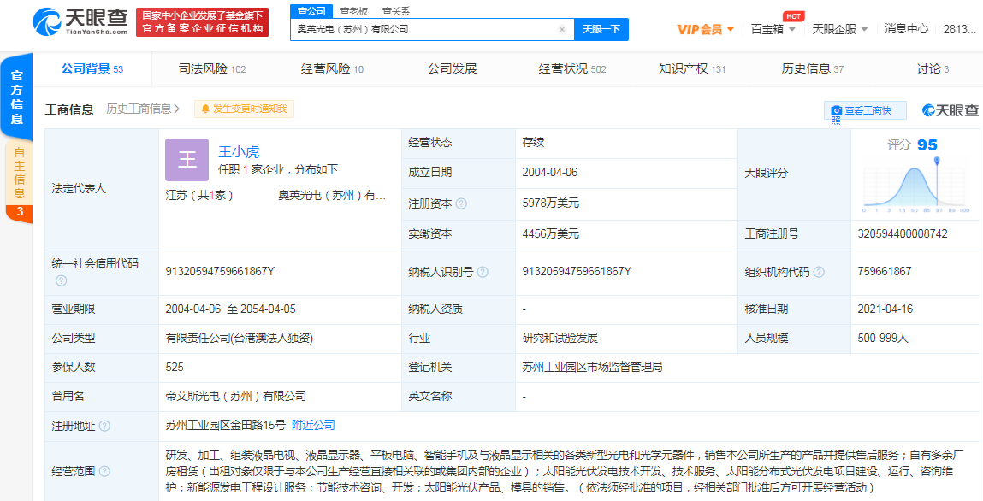983x501 pixels.
Task: Open 历史工商信息 expander link
Action: pyautogui.click(x=143, y=109)
